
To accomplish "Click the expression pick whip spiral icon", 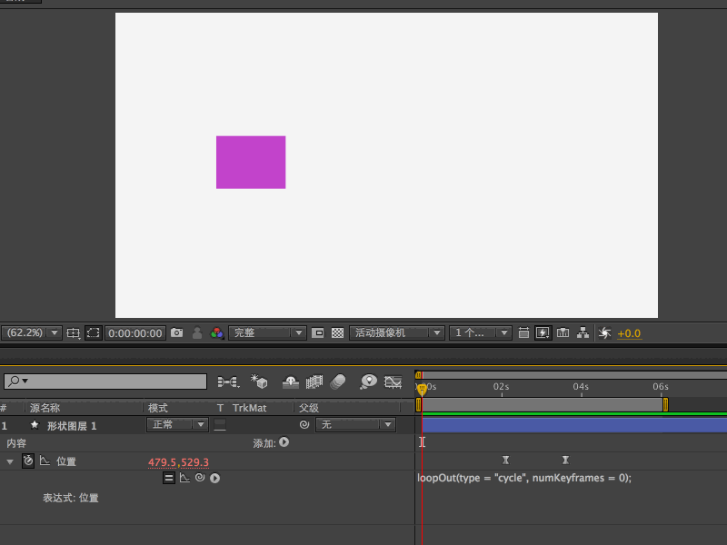I will click(200, 478).
